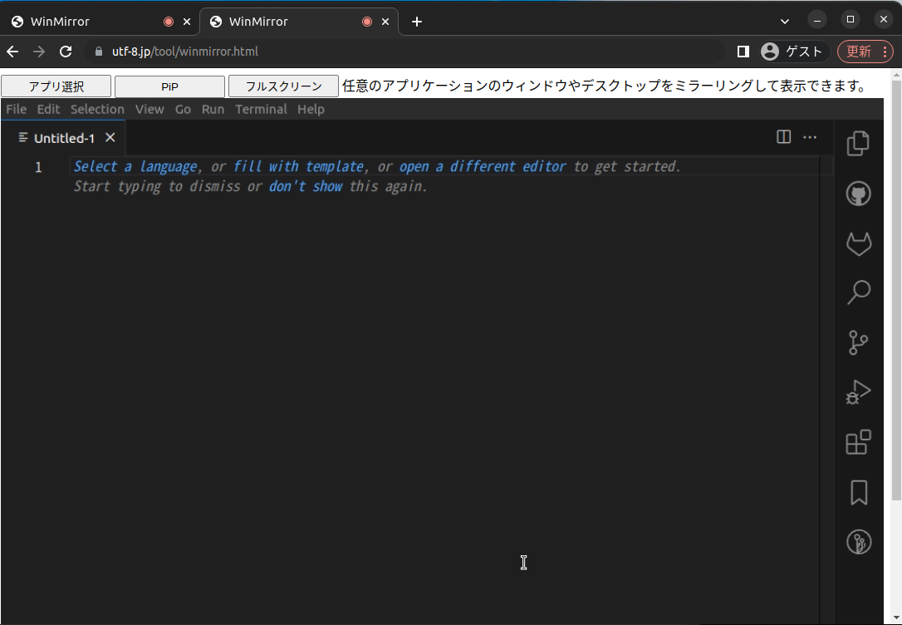Close the first WinMirror tab

click(186, 22)
